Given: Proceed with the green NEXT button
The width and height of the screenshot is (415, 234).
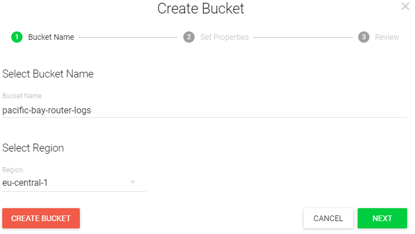Looking at the screenshot, I should 382,218.
